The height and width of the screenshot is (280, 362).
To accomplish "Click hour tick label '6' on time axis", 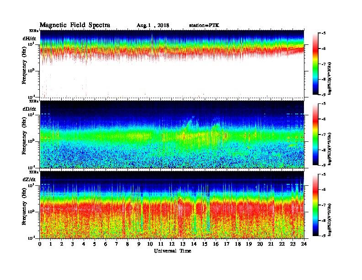I will (106, 244).
